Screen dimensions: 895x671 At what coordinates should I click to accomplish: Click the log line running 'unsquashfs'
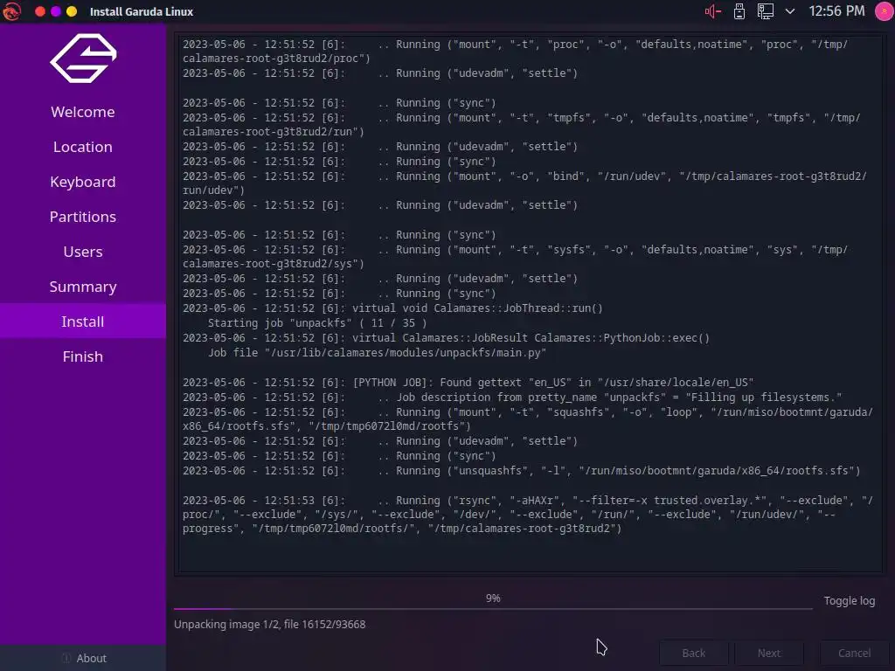point(521,471)
